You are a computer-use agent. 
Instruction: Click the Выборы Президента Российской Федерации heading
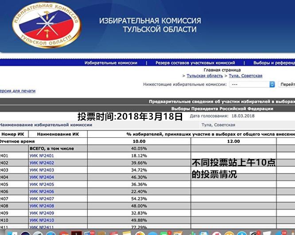click(x=222, y=109)
